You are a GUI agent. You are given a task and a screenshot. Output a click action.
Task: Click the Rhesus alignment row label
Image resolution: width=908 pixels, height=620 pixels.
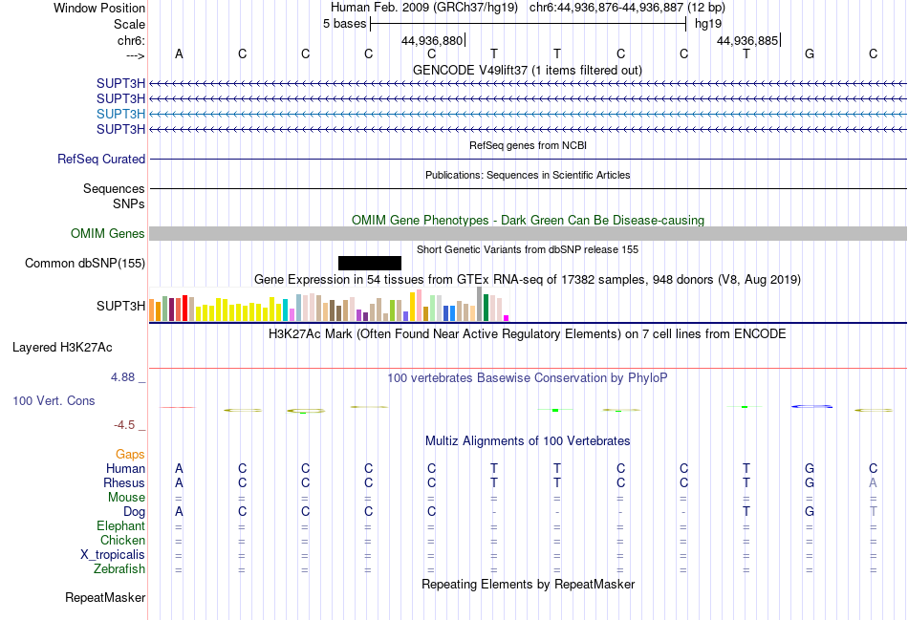[124, 482]
